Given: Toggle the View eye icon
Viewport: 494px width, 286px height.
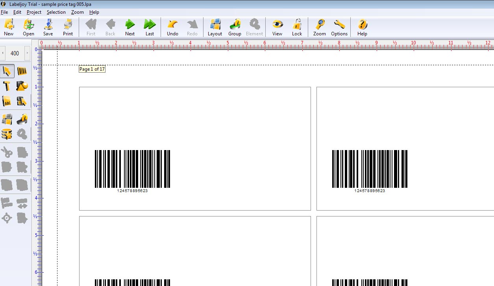Looking at the screenshot, I should (277, 27).
